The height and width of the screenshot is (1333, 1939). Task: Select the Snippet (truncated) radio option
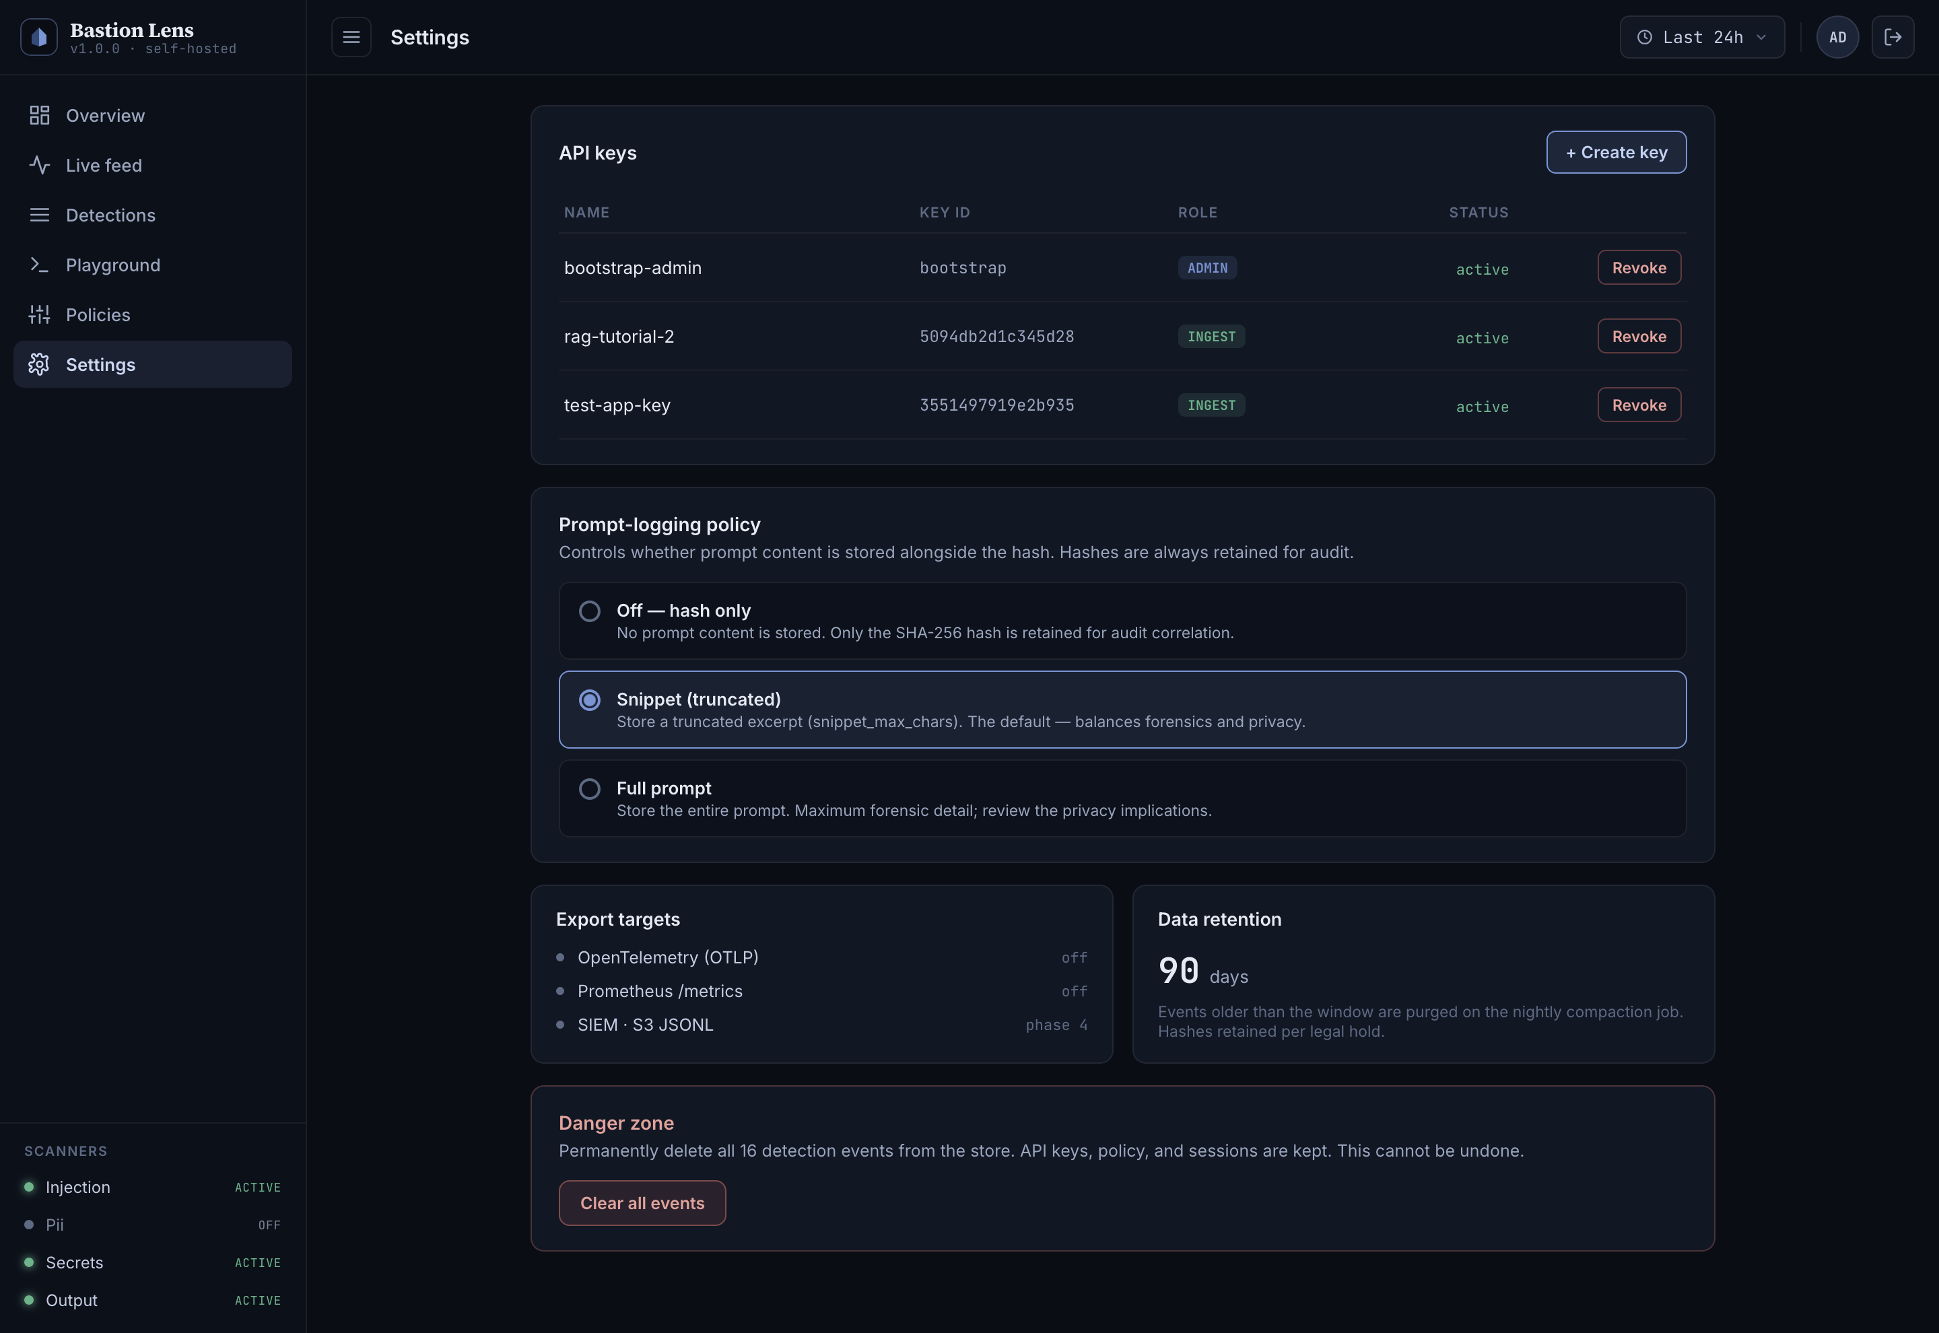coord(590,700)
